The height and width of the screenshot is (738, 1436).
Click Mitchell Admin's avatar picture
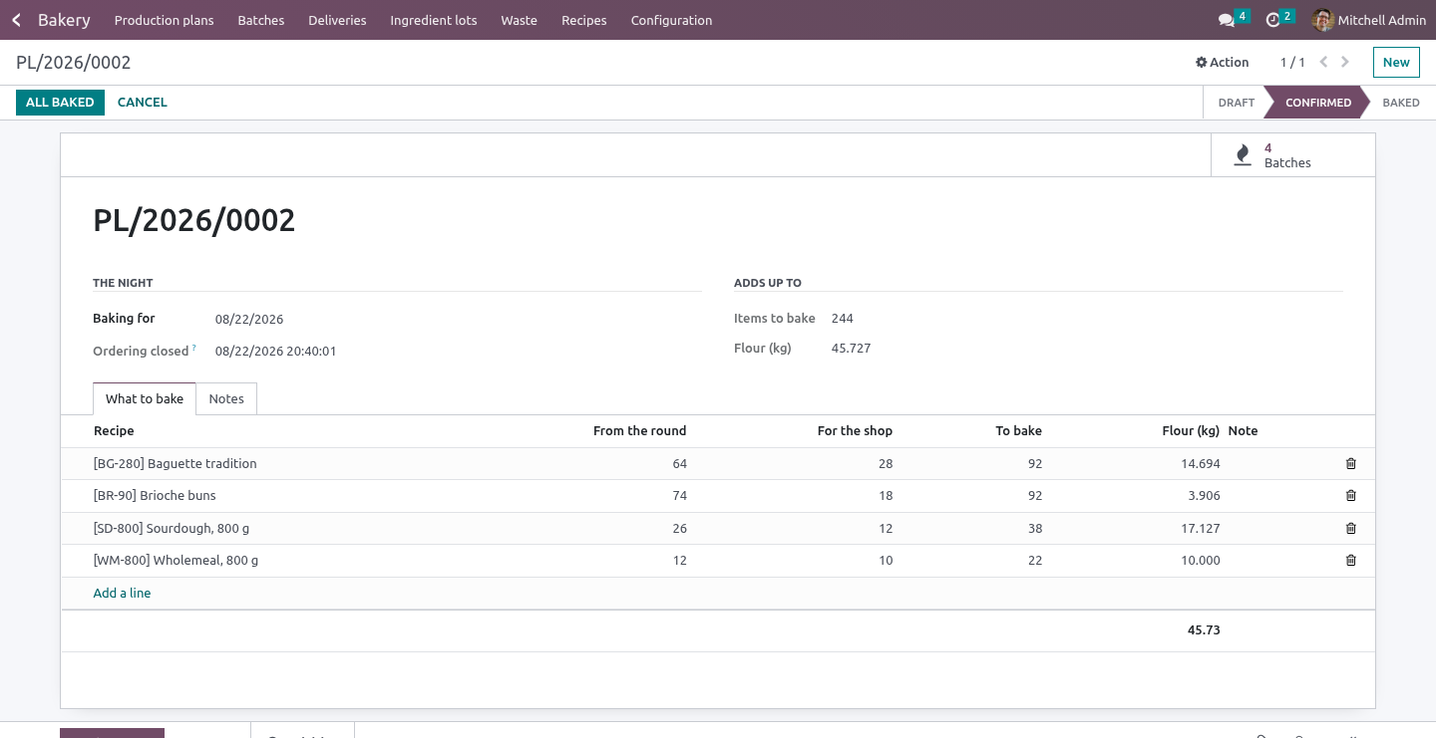(x=1323, y=20)
